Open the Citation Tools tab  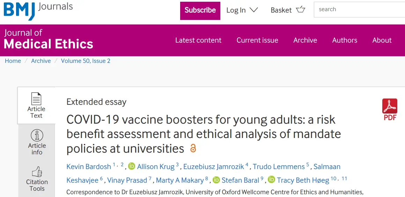[x=37, y=178]
